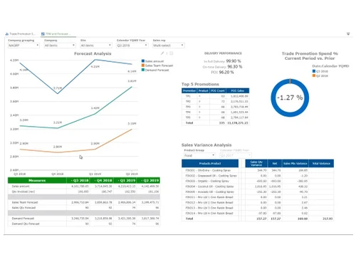Select the TP5 promotion row
This screenshot has width=356, height=267.
pos(216,117)
